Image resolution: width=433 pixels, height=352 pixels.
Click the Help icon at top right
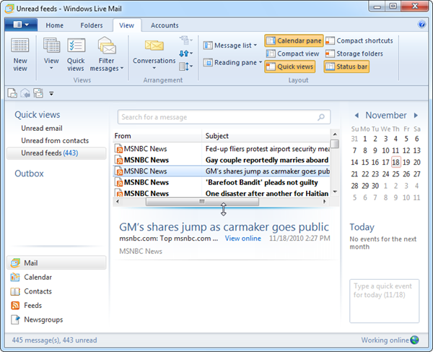(x=422, y=25)
